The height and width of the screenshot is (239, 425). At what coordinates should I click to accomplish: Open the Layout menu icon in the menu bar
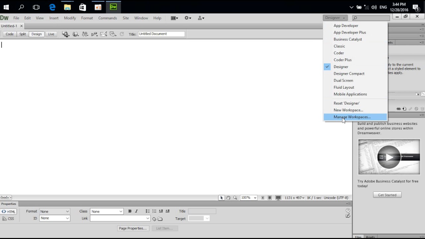(x=174, y=18)
